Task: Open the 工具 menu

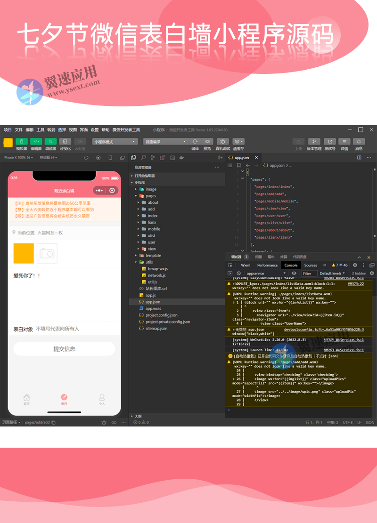Action: click(x=41, y=130)
